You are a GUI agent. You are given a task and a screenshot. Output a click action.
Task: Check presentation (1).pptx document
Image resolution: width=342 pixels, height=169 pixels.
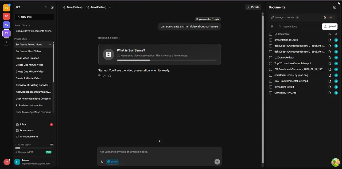coord(271,40)
